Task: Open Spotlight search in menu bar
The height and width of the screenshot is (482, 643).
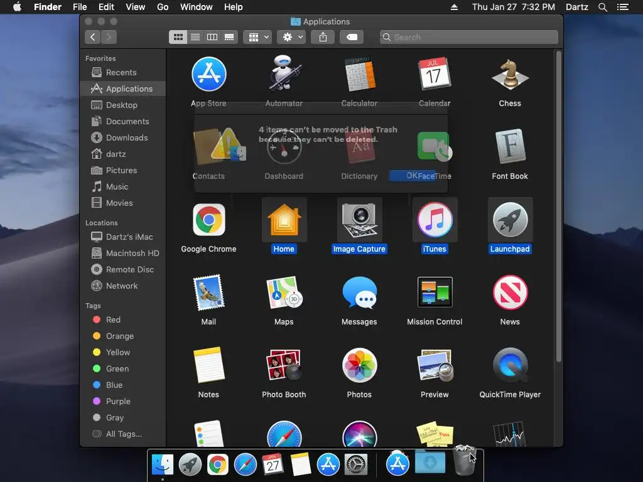Action: [602, 7]
